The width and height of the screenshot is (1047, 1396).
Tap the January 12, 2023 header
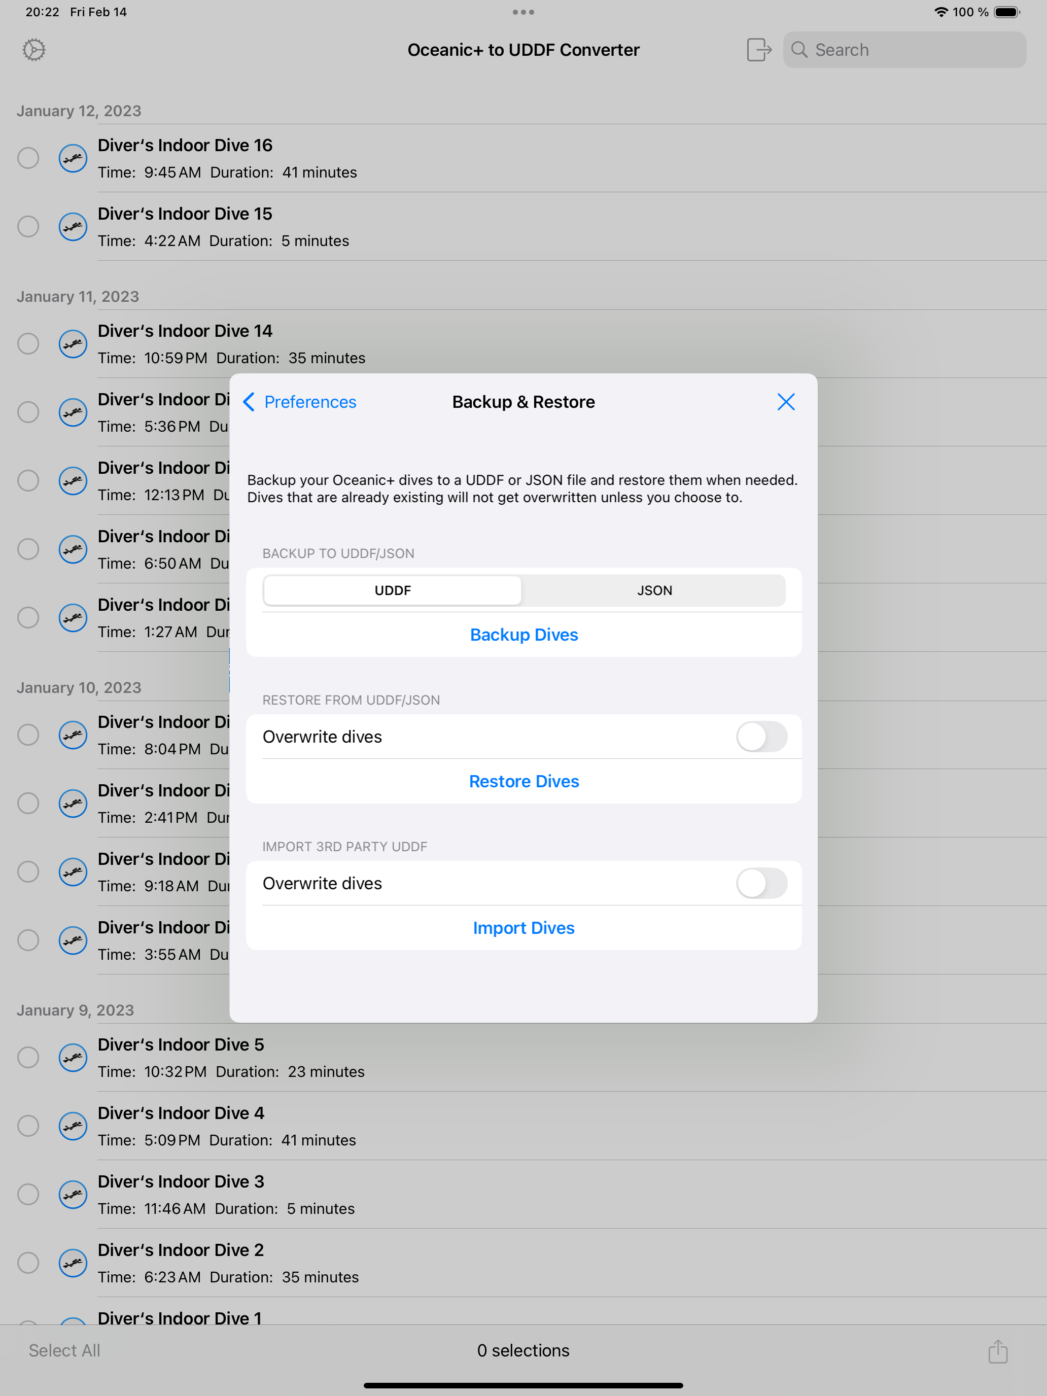click(79, 111)
